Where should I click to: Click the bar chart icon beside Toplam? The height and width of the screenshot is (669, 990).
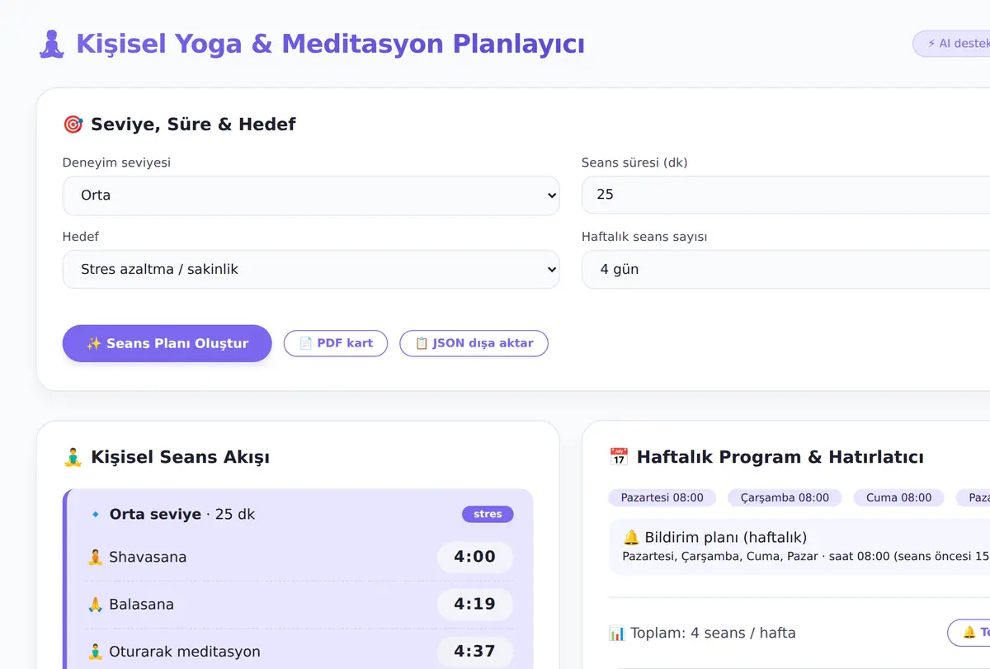(617, 634)
